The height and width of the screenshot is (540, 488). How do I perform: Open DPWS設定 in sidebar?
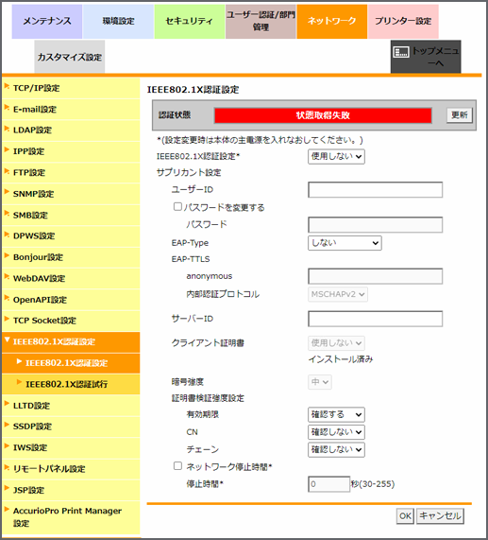click(71, 236)
